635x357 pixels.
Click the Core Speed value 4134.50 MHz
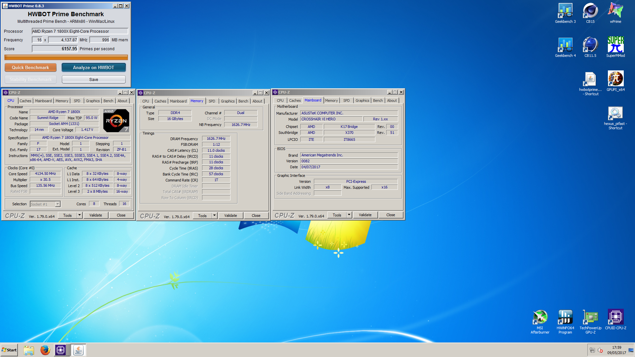point(45,174)
